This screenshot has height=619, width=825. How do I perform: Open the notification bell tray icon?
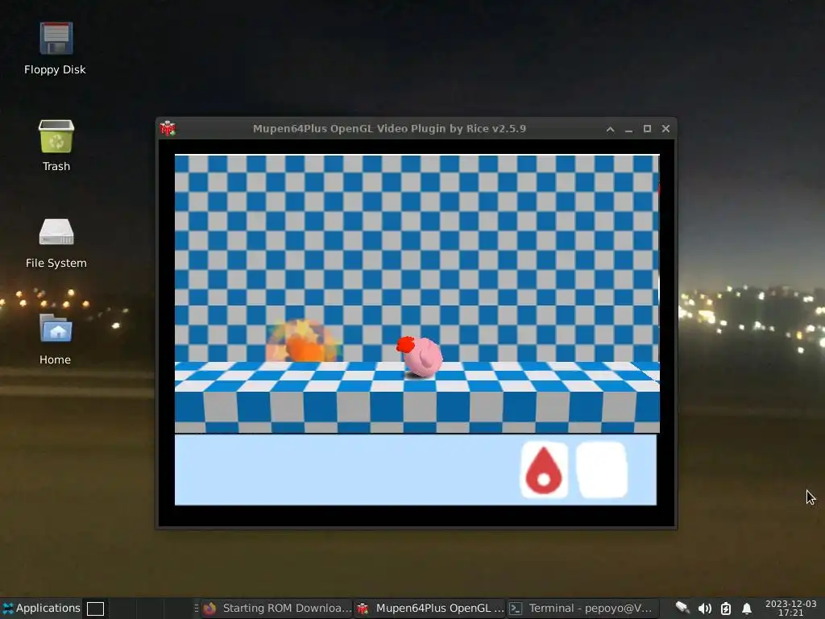pyautogui.click(x=747, y=609)
